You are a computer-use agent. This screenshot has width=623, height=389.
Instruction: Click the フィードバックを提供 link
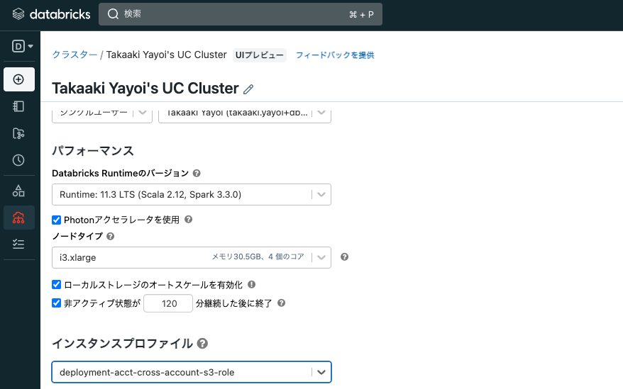click(335, 55)
